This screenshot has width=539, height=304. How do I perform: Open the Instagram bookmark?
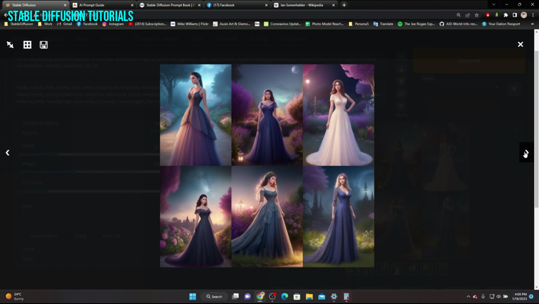(x=113, y=24)
